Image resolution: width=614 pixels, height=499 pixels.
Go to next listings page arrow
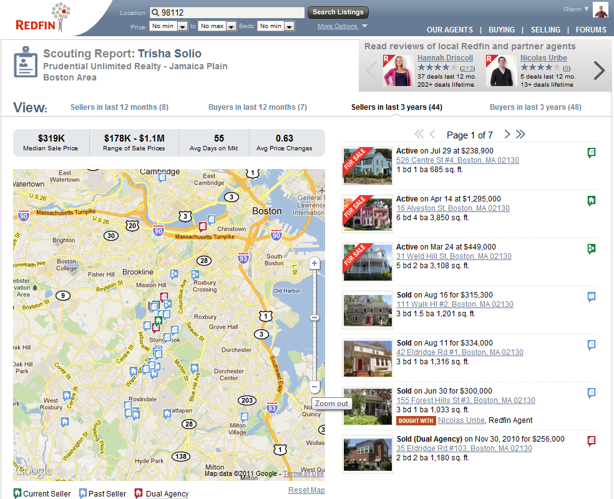[507, 134]
